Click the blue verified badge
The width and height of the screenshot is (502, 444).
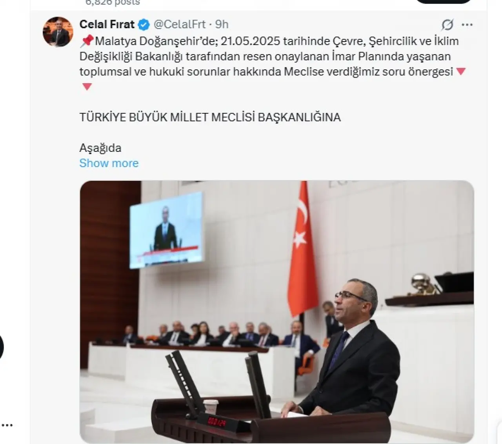(144, 25)
